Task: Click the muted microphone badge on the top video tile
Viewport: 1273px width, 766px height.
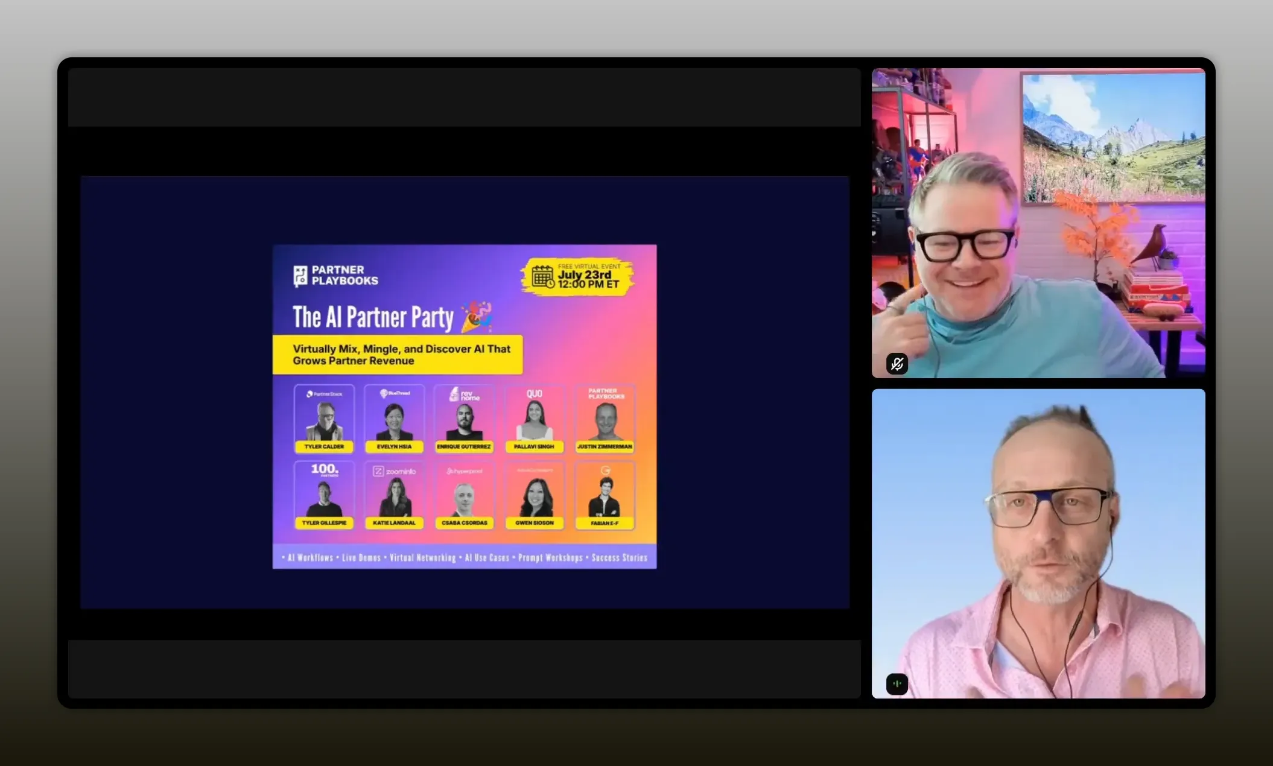Action: click(897, 364)
